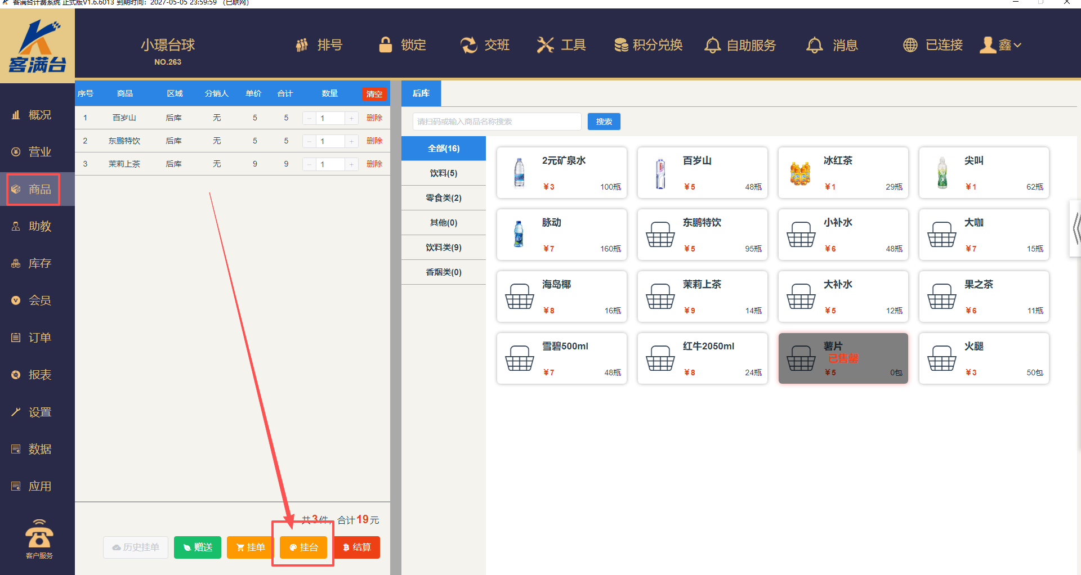Increase quantity of 茉莉上茶 with plus

coord(351,164)
